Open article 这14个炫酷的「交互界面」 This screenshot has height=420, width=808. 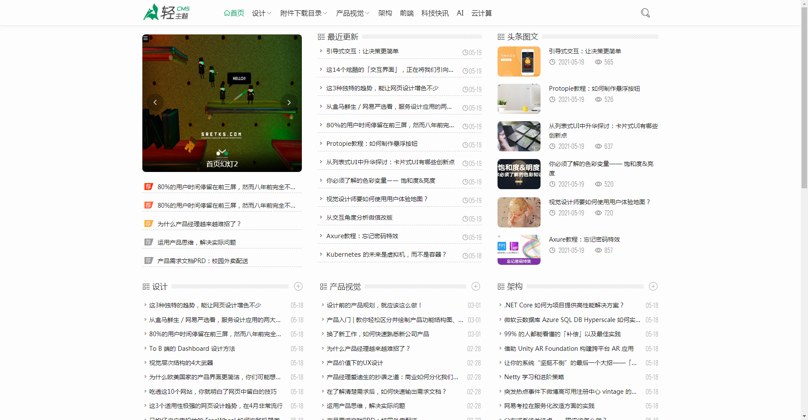click(390, 70)
